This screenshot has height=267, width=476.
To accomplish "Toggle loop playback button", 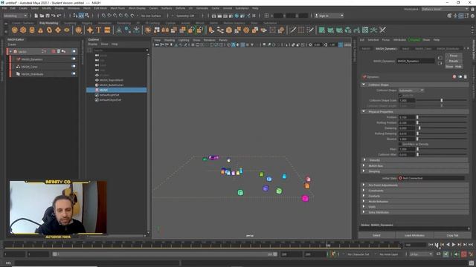I will tap(439, 254).
